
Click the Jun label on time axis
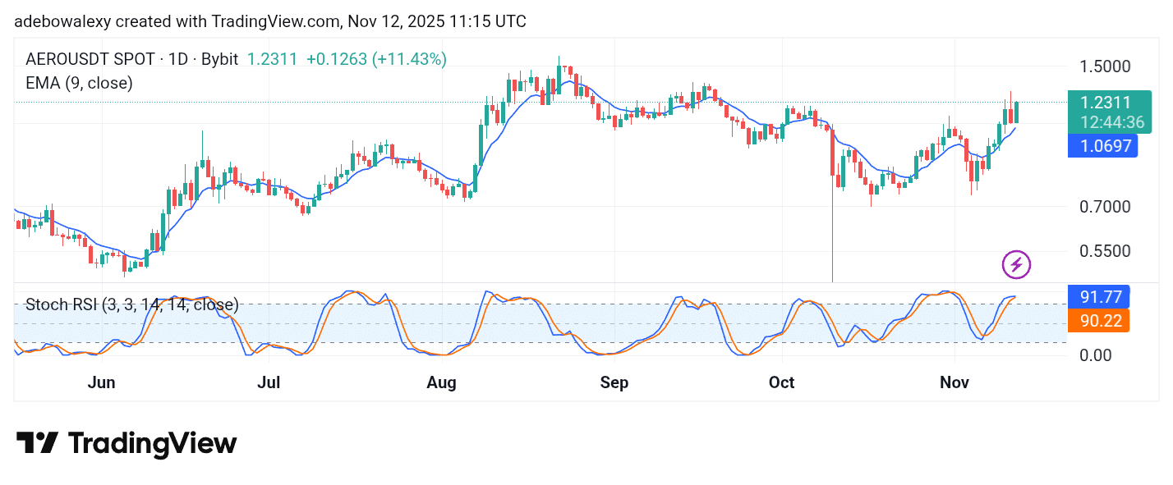tap(101, 383)
